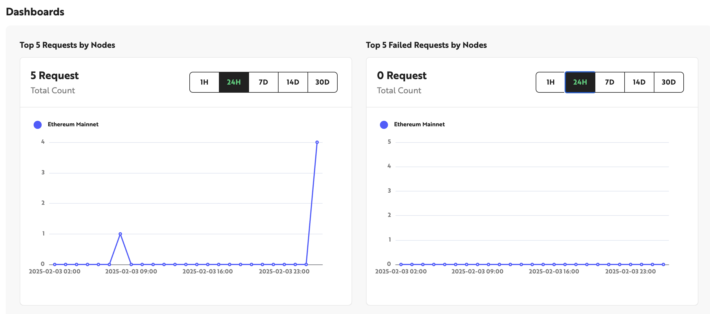The width and height of the screenshot is (710, 314).
Task: Switch to 14D view on Top 5 Requests chart
Action: pyautogui.click(x=293, y=82)
